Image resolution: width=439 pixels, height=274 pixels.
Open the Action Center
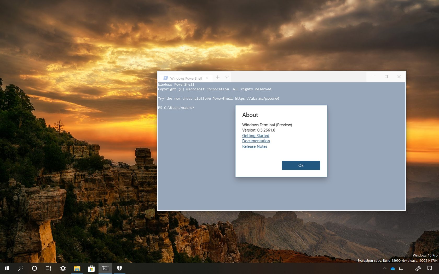tap(430, 268)
